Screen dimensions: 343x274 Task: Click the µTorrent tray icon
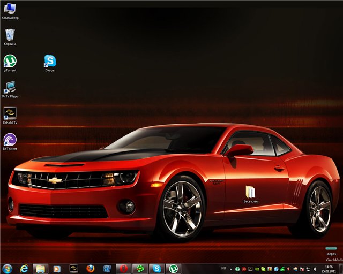(237, 269)
